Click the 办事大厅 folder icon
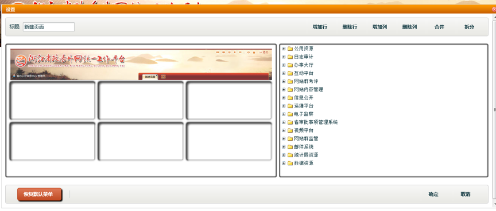The image size is (496, 211). (x=290, y=65)
